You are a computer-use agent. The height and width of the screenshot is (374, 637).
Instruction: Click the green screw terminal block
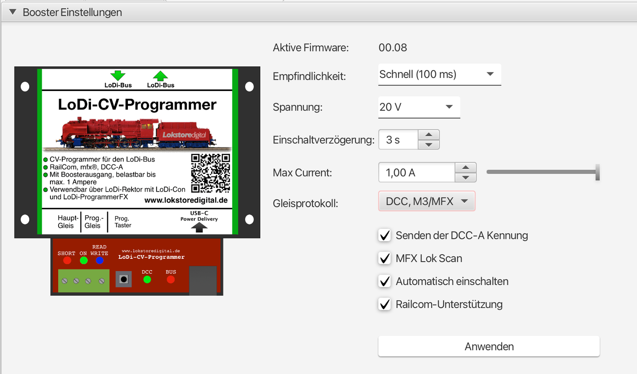tap(84, 280)
